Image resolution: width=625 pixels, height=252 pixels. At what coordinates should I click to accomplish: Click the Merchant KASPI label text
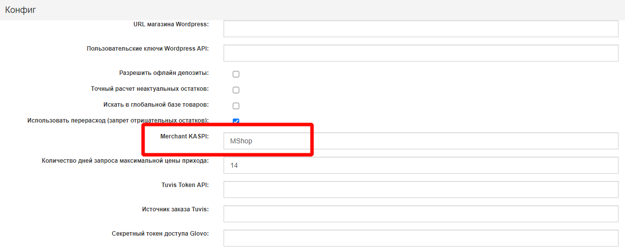[184, 136]
